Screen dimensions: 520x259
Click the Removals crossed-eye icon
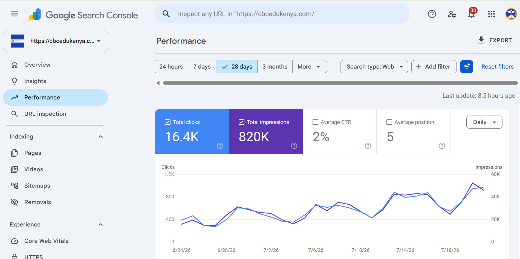pos(15,202)
